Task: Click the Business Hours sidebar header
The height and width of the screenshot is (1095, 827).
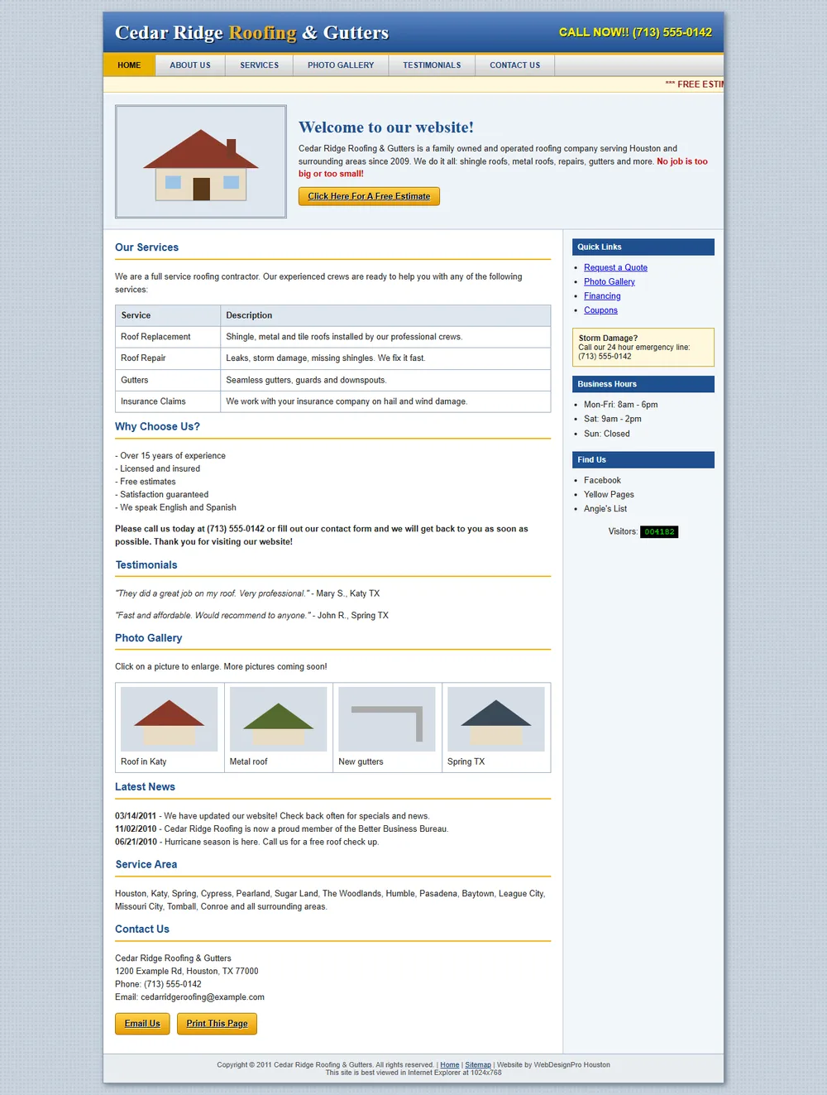Action: pos(643,384)
